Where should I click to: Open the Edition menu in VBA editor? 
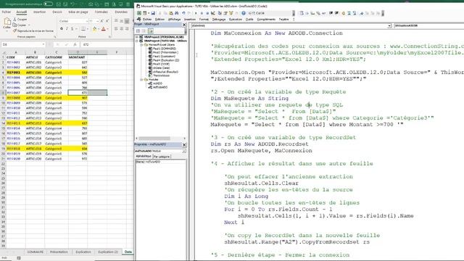coord(159,20)
